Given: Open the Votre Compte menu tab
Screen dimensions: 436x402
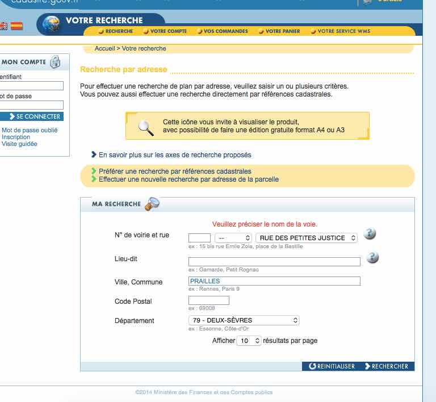Looking at the screenshot, I should click(x=165, y=31).
